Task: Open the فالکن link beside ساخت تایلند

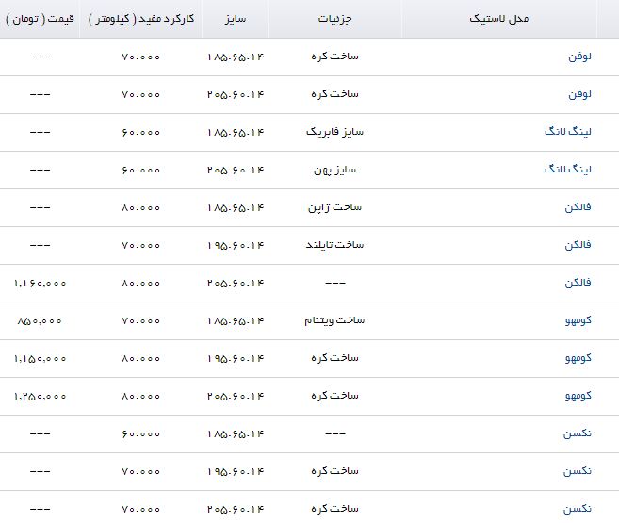Action: pos(578,245)
